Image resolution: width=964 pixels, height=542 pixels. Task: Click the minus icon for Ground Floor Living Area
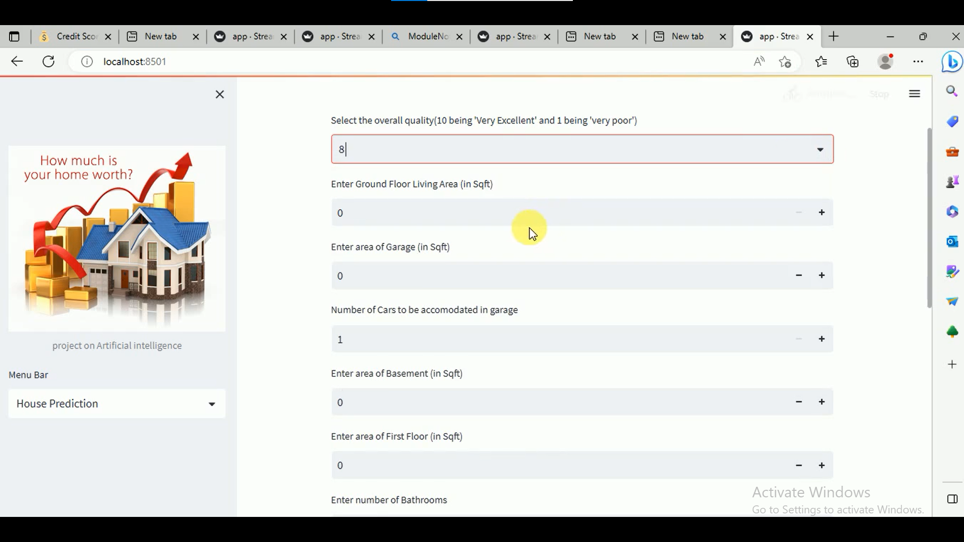click(798, 212)
